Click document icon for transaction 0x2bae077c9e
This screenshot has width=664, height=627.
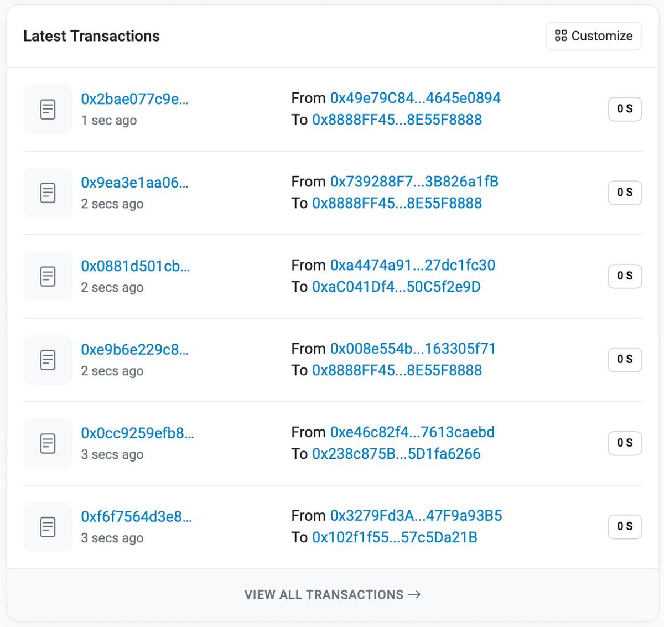[x=48, y=109]
